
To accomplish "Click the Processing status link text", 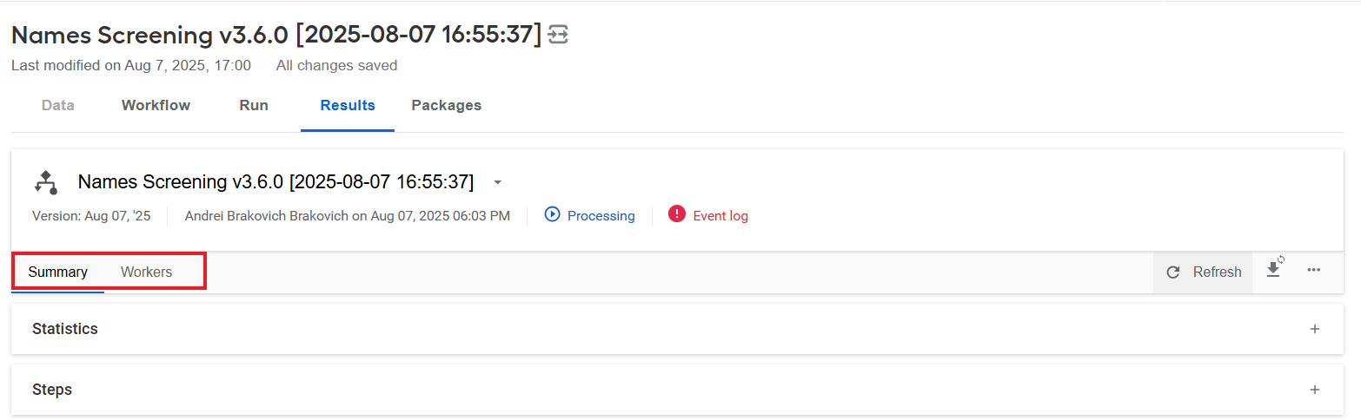I will pos(601,215).
